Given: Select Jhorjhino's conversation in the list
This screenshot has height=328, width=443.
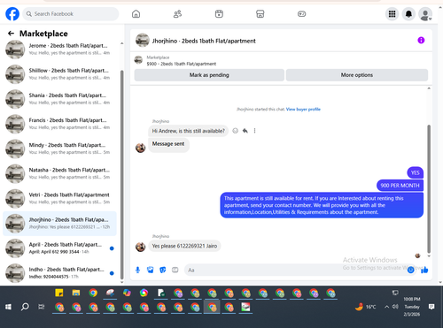Looking at the screenshot, I should (60, 224).
